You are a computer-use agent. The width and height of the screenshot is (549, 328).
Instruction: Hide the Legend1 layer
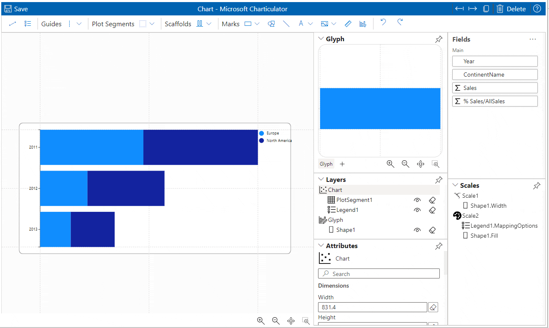417,210
